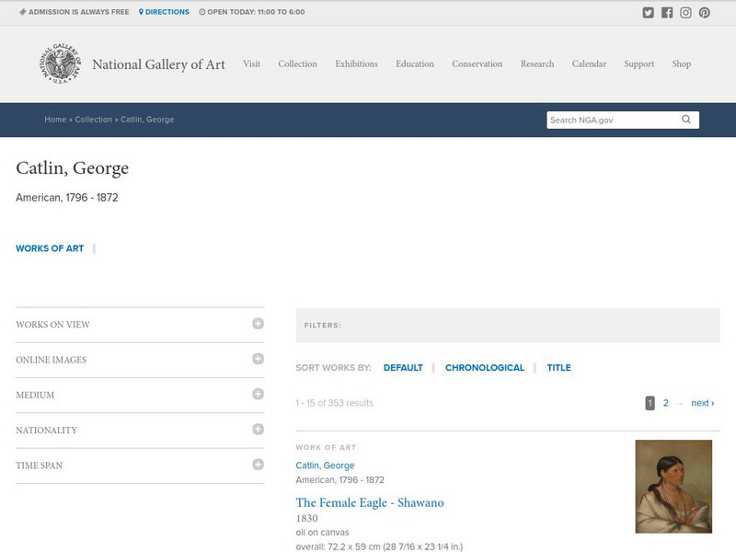
Task: Sort works by Chronological
Action: point(484,368)
